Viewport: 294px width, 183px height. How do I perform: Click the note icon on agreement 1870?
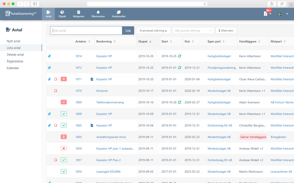(x=56, y=91)
